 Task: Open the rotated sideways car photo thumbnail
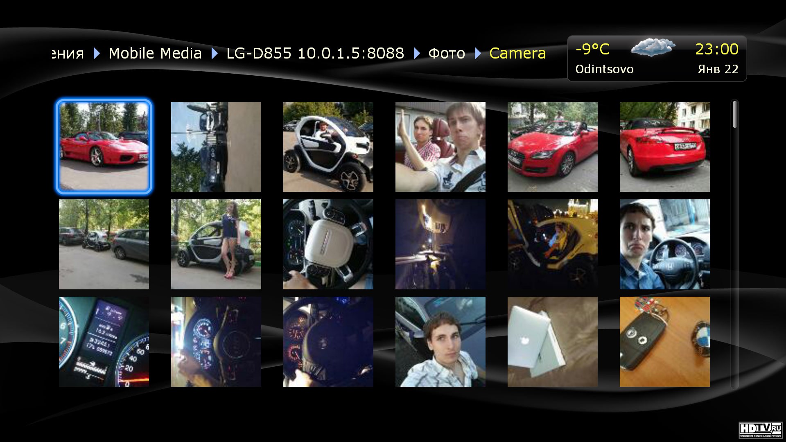coord(216,147)
